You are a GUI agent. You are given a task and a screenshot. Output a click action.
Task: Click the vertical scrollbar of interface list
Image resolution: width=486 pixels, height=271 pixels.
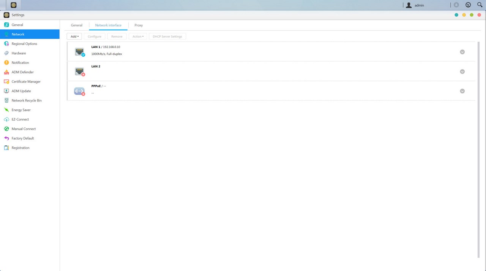tap(478, 150)
